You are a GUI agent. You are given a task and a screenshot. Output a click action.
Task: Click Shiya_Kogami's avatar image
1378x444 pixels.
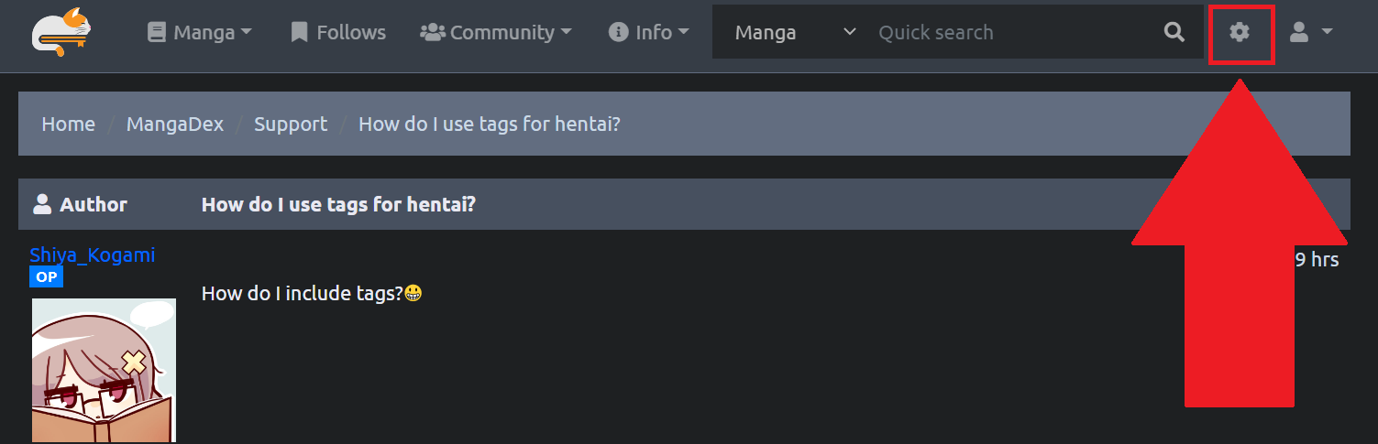click(x=104, y=370)
